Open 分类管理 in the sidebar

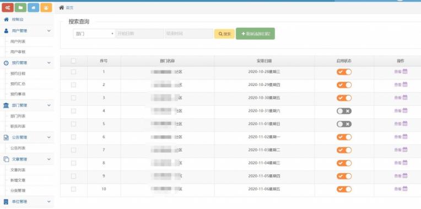click(18, 191)
